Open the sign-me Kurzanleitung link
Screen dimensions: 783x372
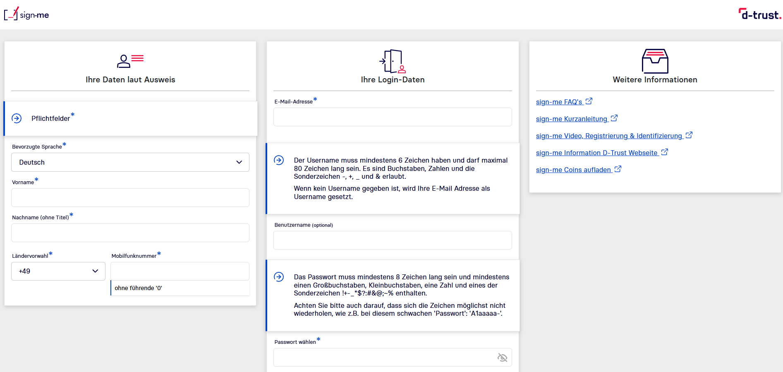pyautogui.click(x=572, y=119)
